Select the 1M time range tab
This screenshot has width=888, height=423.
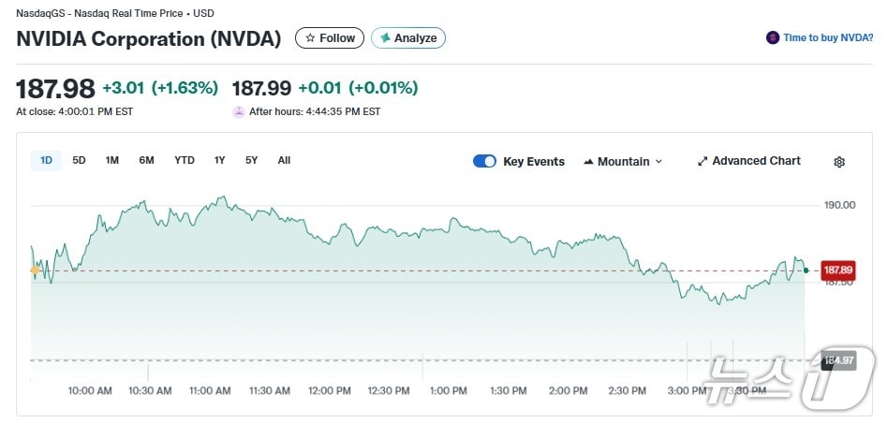[112, 160]
